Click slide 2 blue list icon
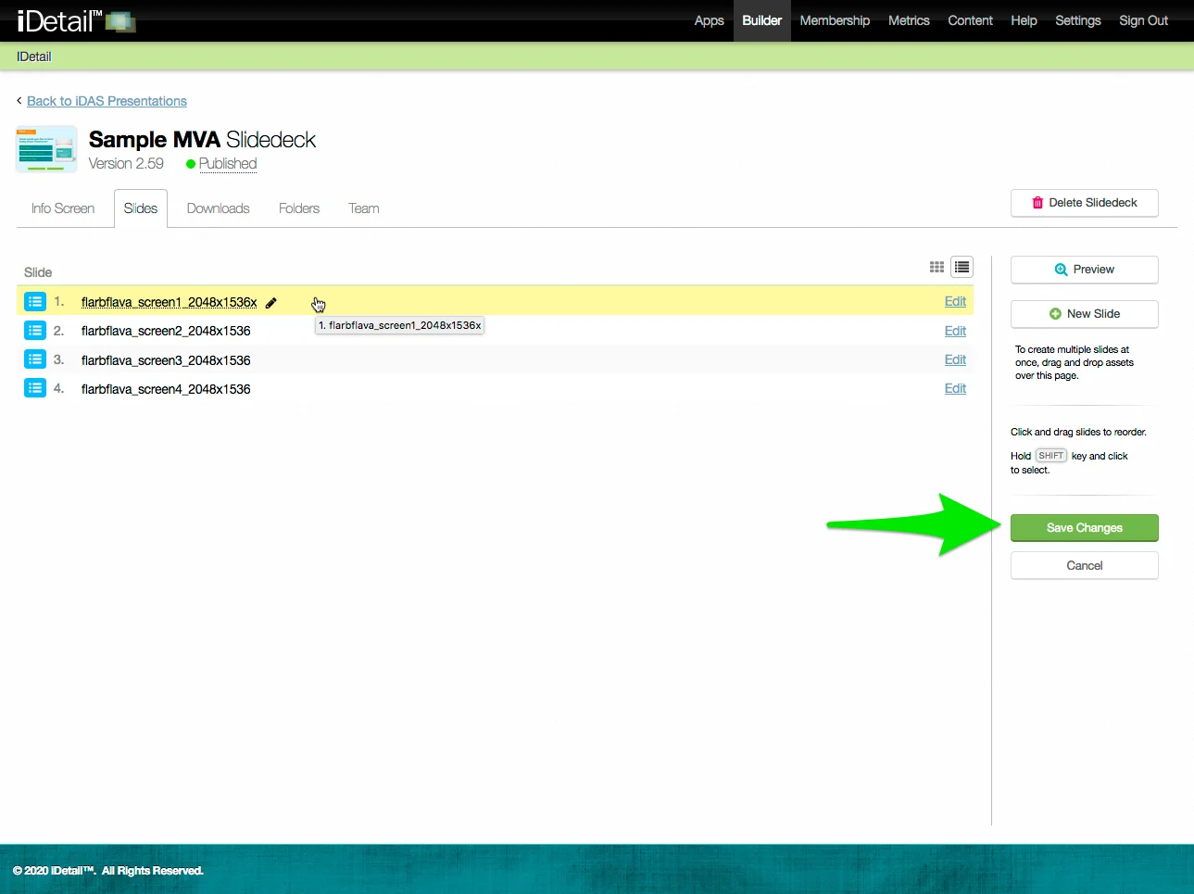 (35, 331)
